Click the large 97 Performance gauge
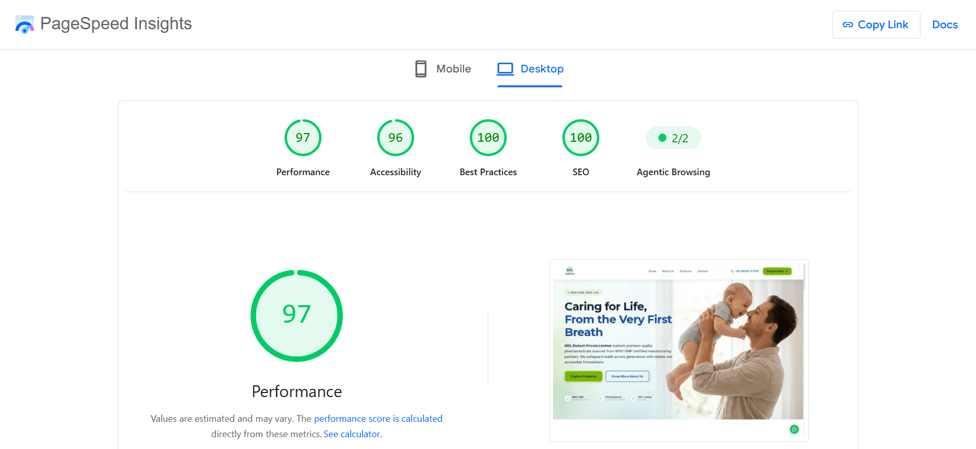This screenshot has height=449, width=976. (x=297, y=315)
